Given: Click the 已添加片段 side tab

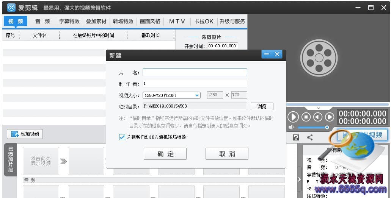Looking at the screenshot, I should (11, 159).
